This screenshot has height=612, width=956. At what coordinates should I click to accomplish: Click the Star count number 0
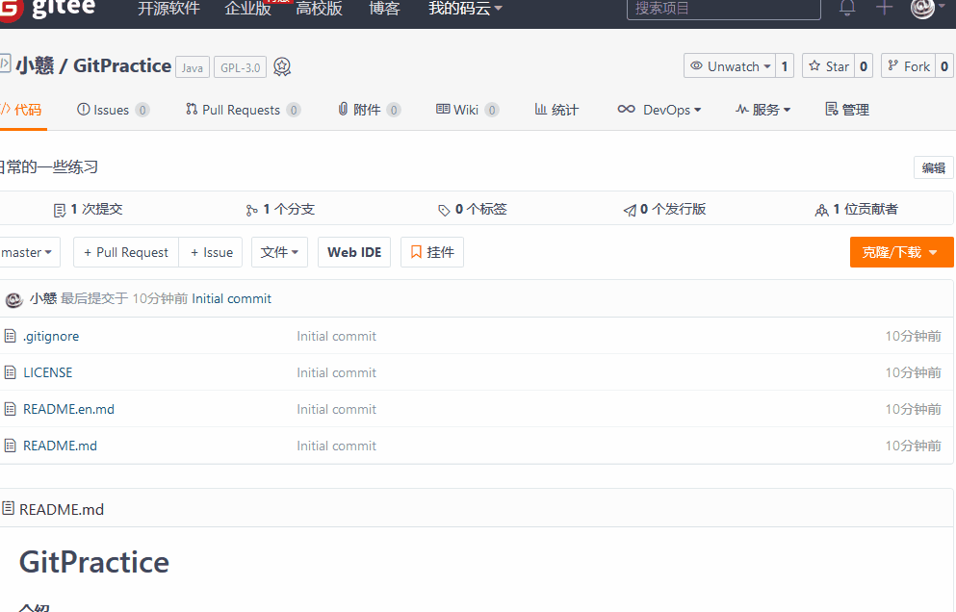864,65
